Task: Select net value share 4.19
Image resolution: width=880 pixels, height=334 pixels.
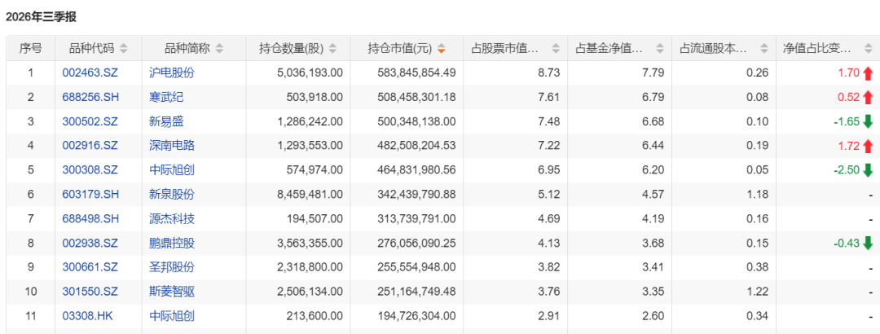Action: click(x=655, y=219)
